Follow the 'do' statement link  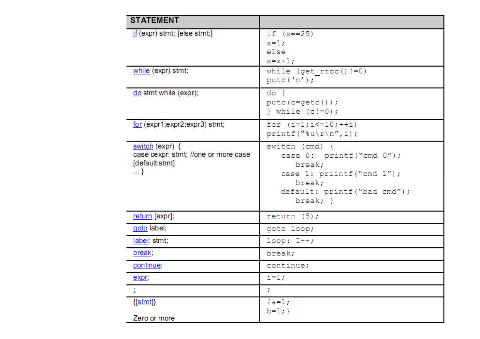(x=137, y=93)
